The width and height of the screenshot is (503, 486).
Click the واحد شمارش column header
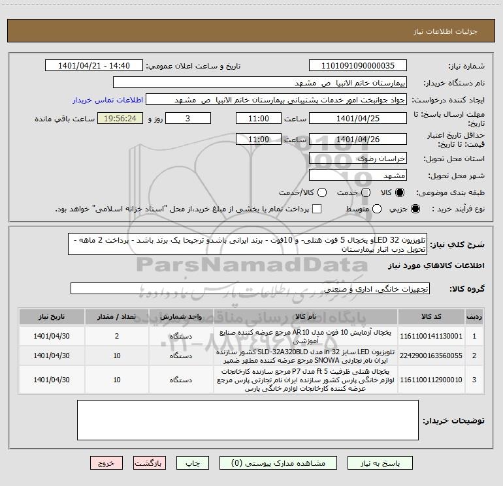coord(181,316)
